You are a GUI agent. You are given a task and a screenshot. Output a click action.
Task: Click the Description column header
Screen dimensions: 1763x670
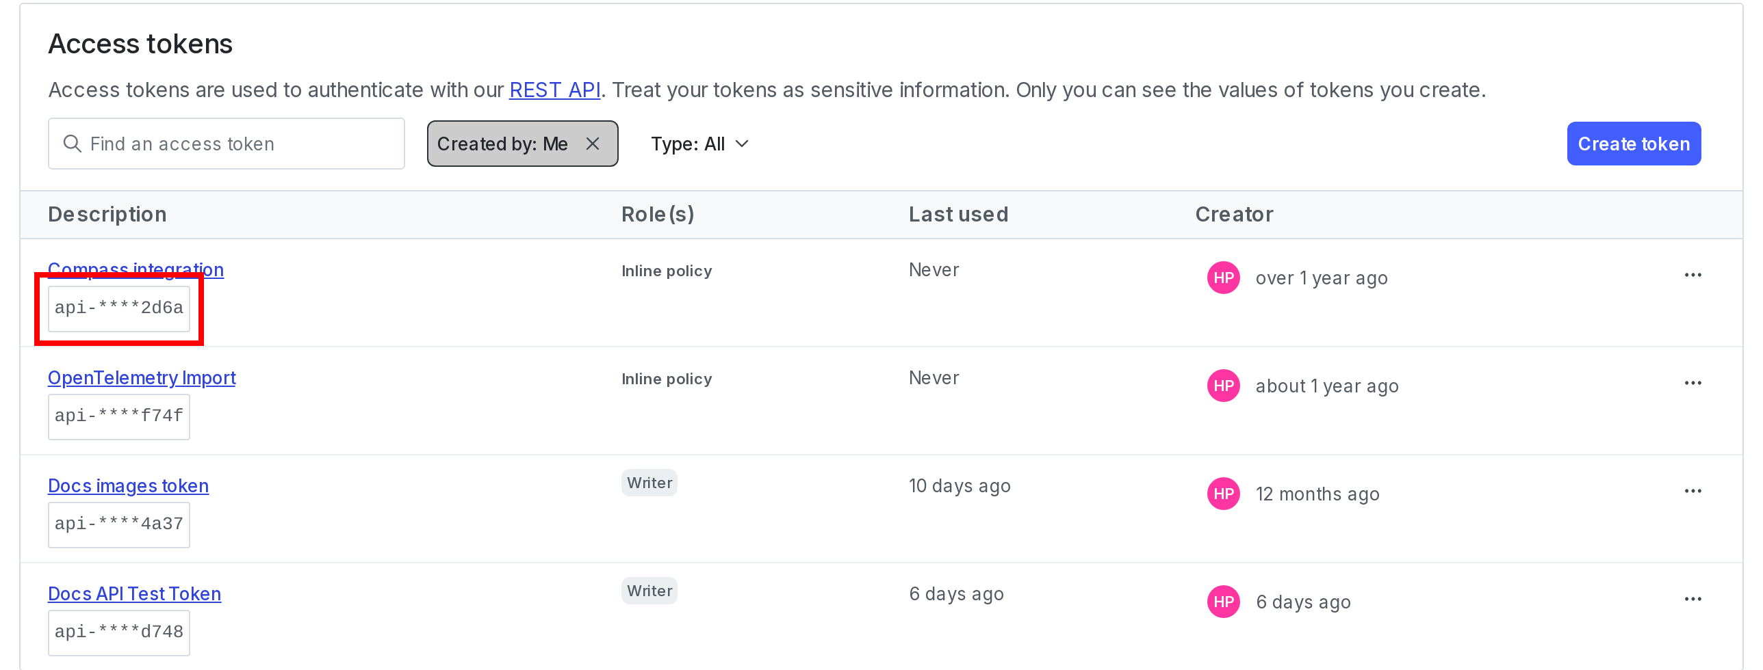point(107,214)
